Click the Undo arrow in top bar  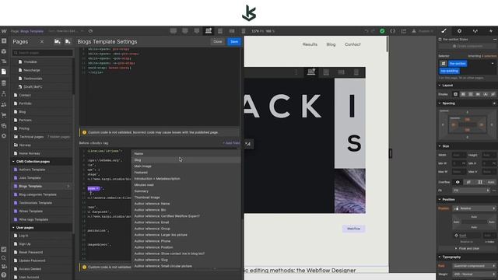tap(366, 31)
